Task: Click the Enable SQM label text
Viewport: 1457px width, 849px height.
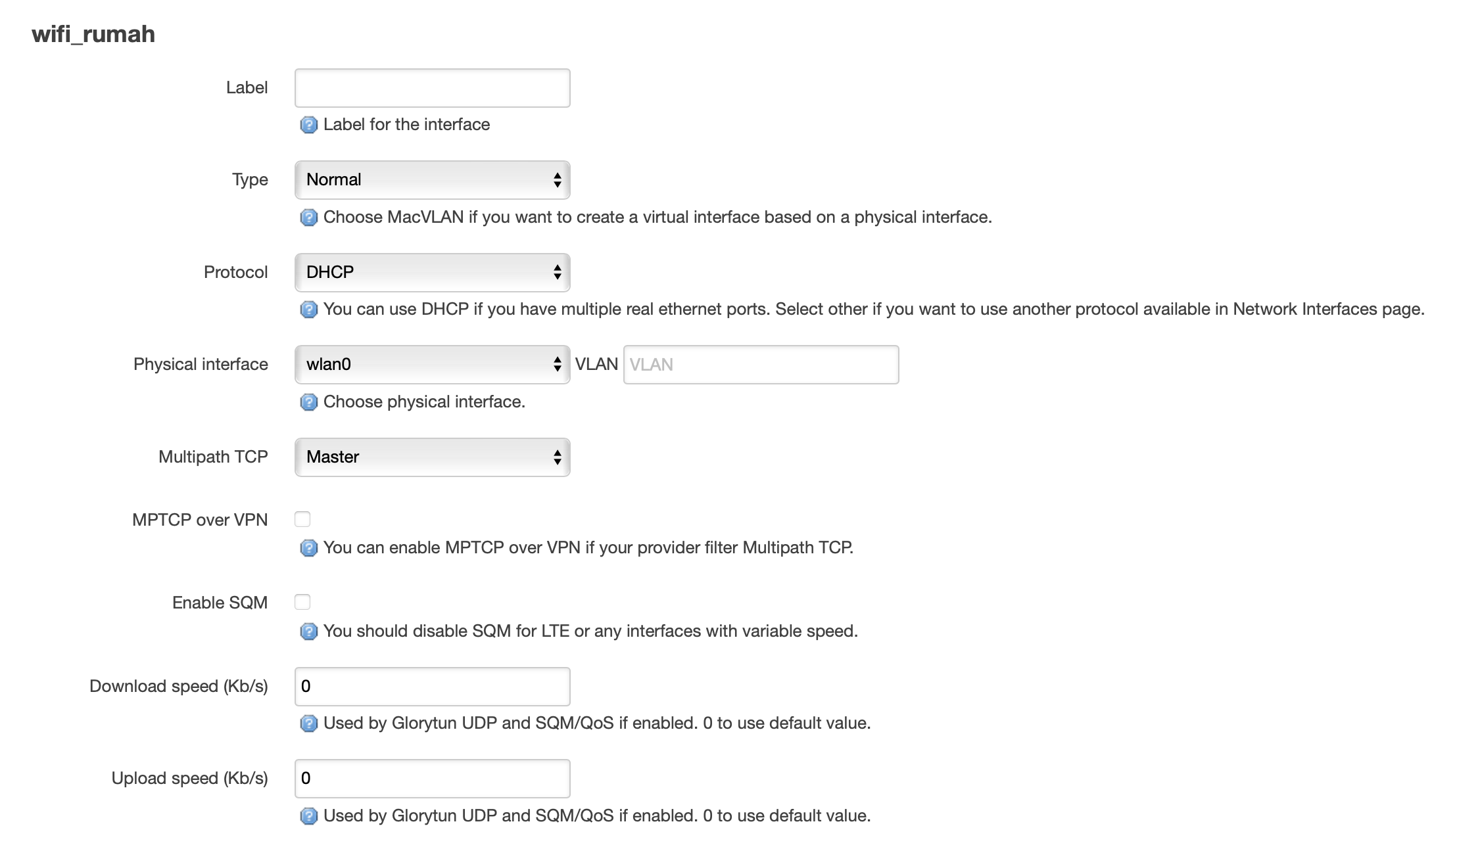Action: coord(220,603)
